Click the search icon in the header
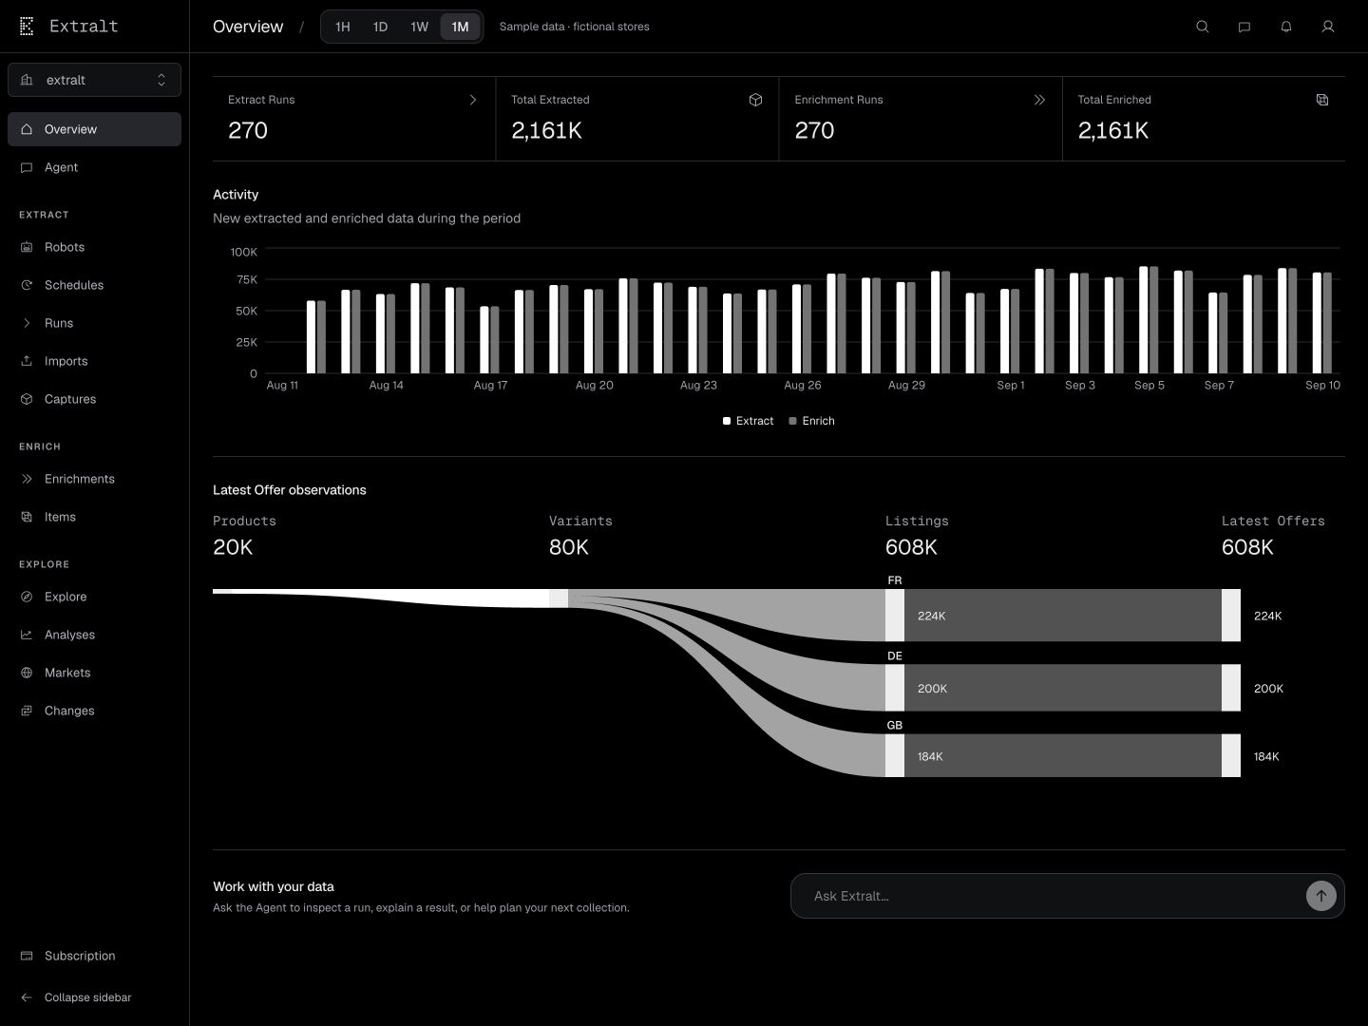1368x1026 pixels. point(1203,27)
